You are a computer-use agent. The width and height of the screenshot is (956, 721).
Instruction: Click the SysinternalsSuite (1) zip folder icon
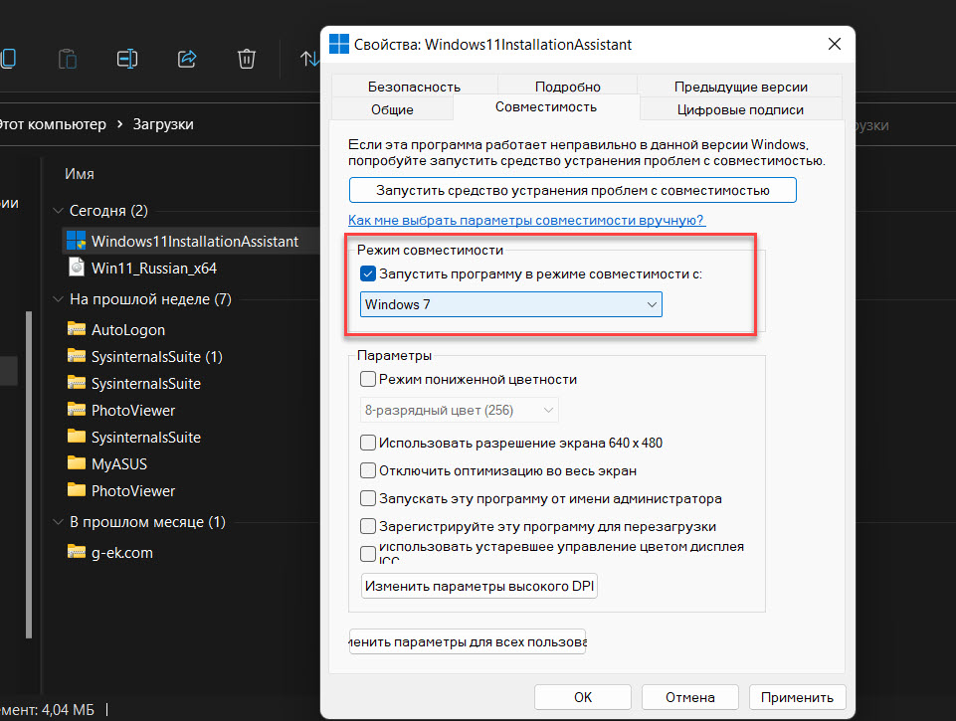coord(77,356)
